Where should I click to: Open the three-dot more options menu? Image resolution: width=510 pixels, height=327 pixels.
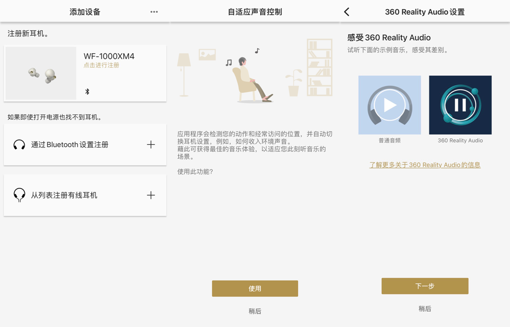pyautogui.click(x=154, y=12)
